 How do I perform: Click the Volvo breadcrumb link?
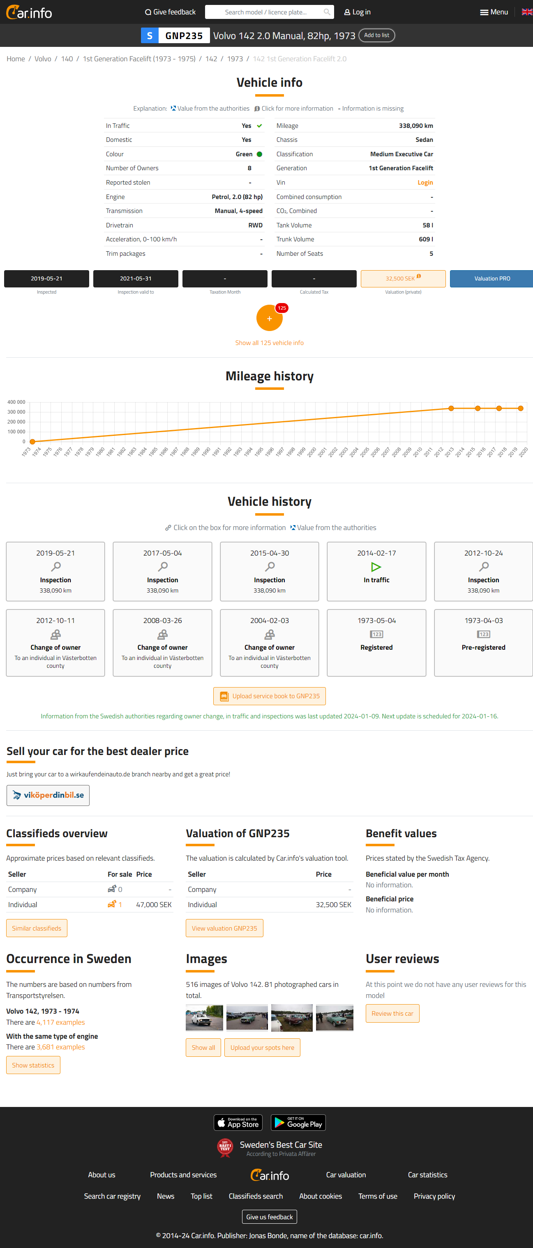(x=43, y=59)
